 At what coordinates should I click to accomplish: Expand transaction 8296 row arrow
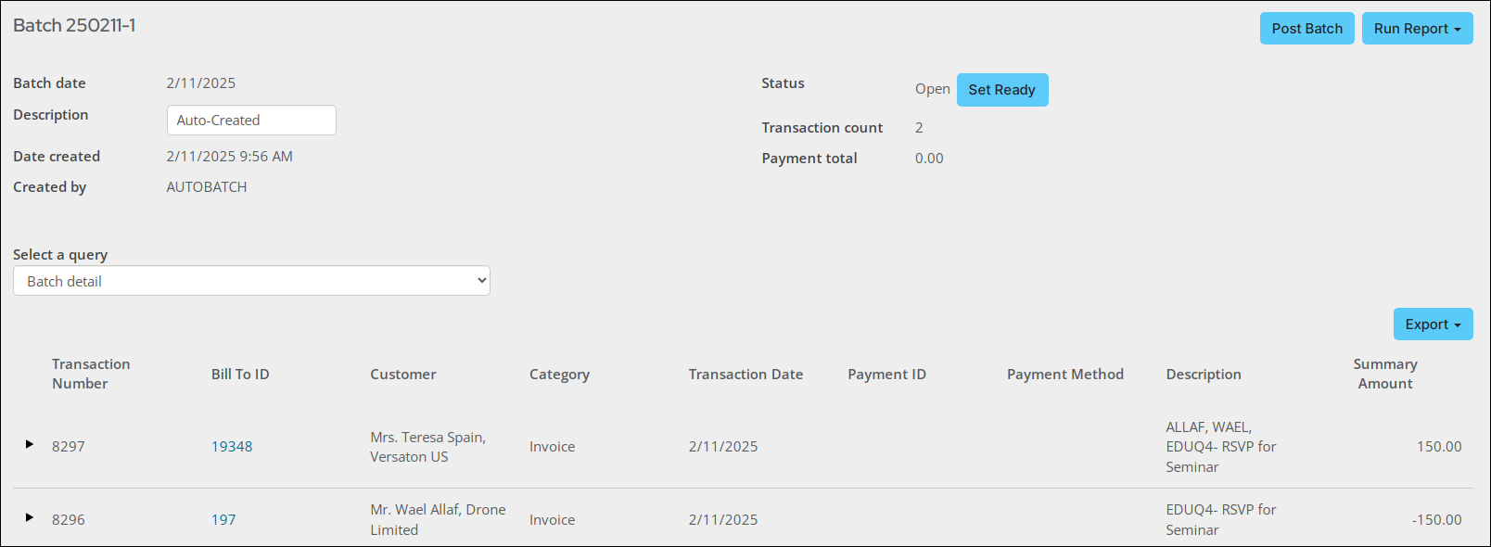click(x=30, y=517)
